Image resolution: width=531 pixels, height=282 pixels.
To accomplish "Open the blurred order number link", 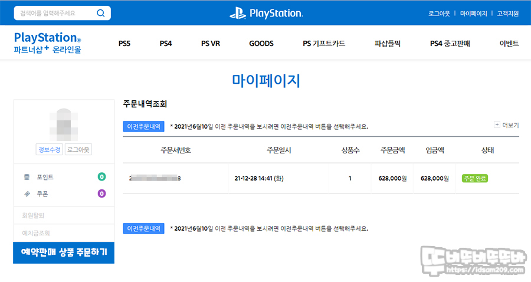I will pyautogui.click(x=155, y=178).
